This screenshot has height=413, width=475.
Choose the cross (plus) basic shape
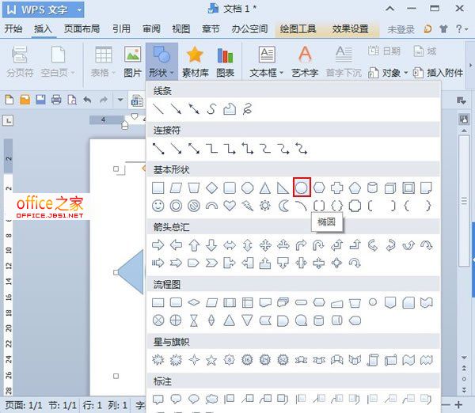(336, 188)
